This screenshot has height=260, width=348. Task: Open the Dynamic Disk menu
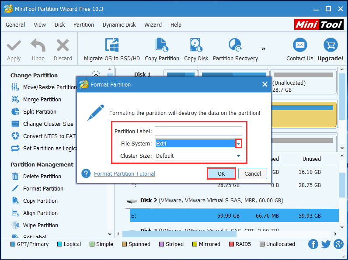pos(119,24)
